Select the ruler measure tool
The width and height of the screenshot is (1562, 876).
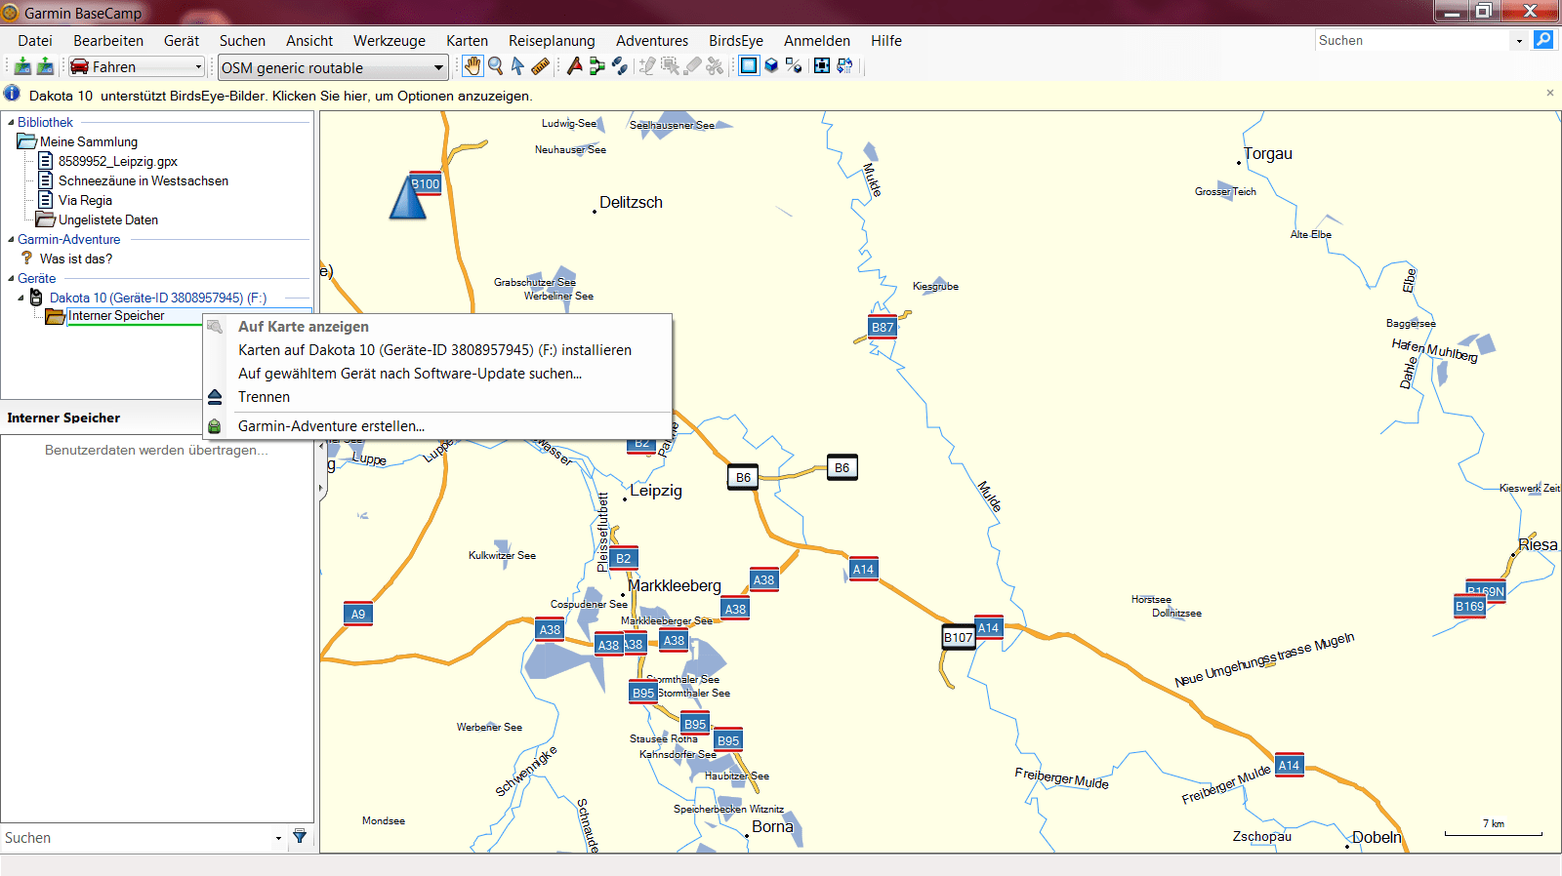(540, 66)
